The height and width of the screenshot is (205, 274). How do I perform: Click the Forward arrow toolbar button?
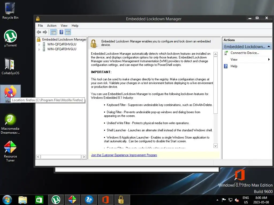[45, 32]
